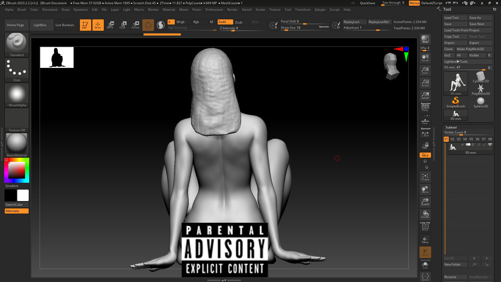Select the Sphere3D tool
Screen dimensions: 501x282
(x=481, y=102)
